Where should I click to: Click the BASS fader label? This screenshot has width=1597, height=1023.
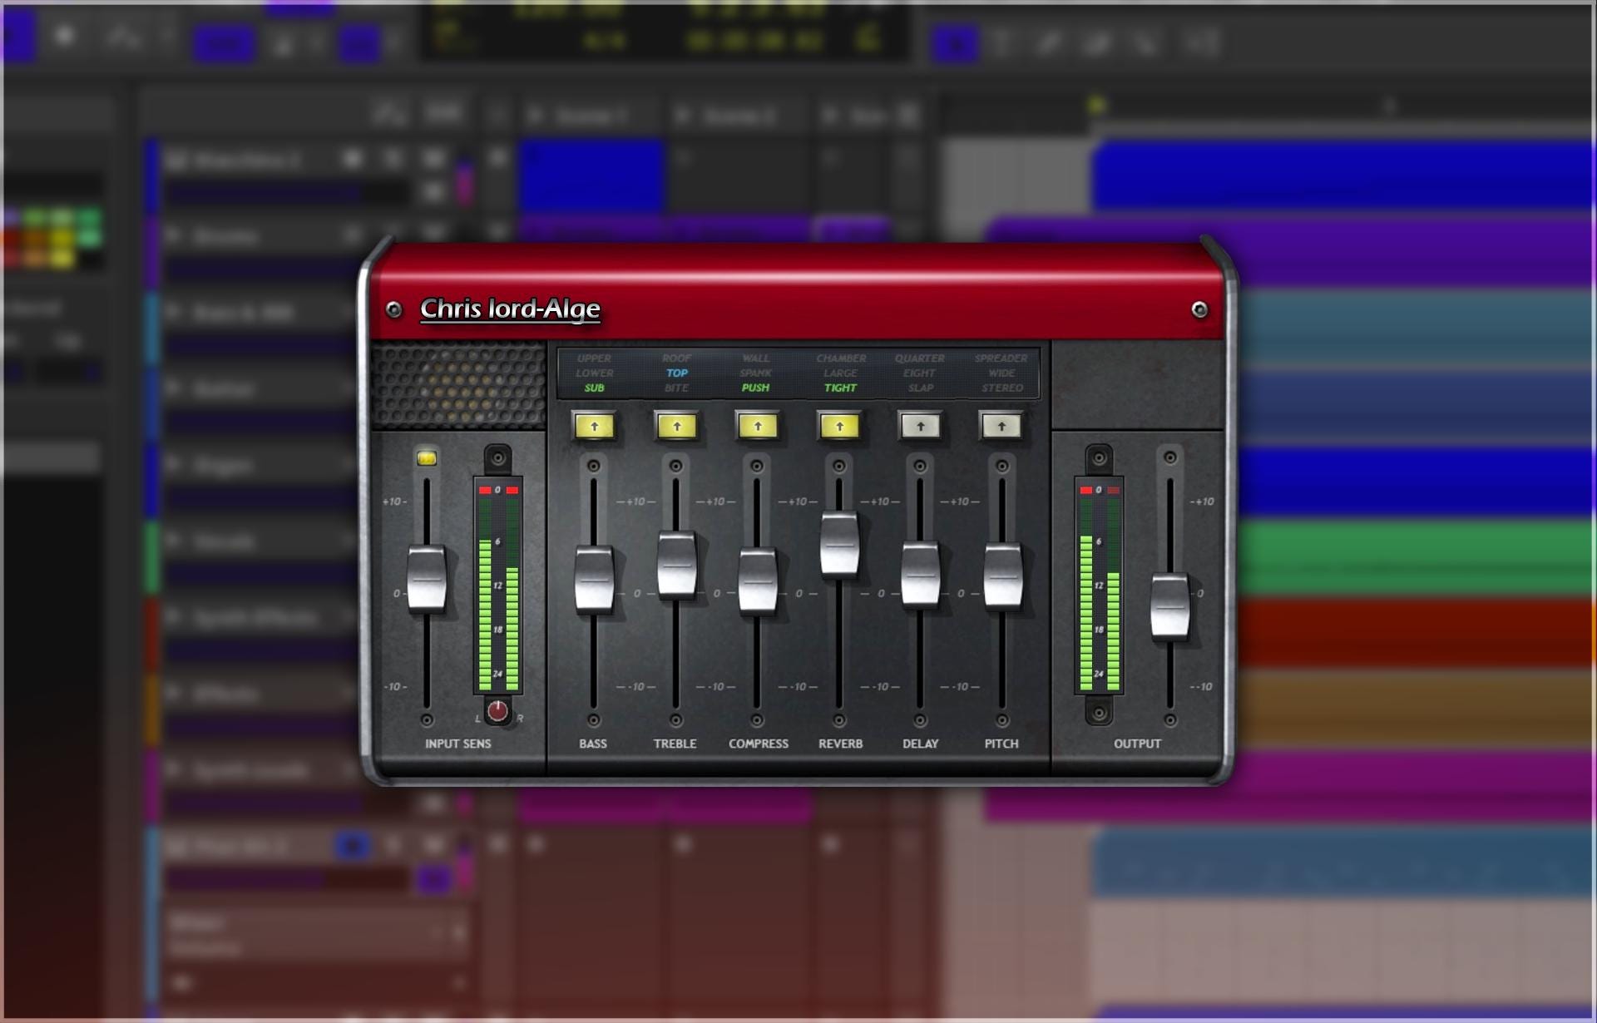pos(593,744)
